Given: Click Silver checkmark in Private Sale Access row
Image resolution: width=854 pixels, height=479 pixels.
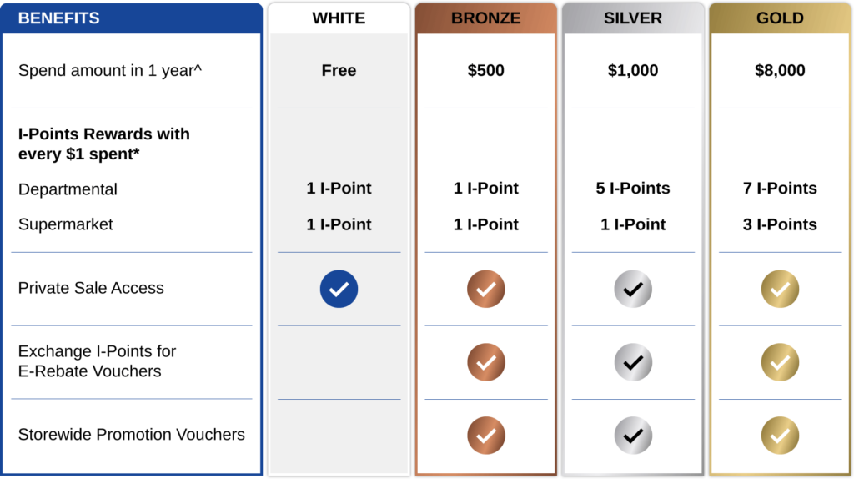Looking at the screenshot, I should 633,289.
